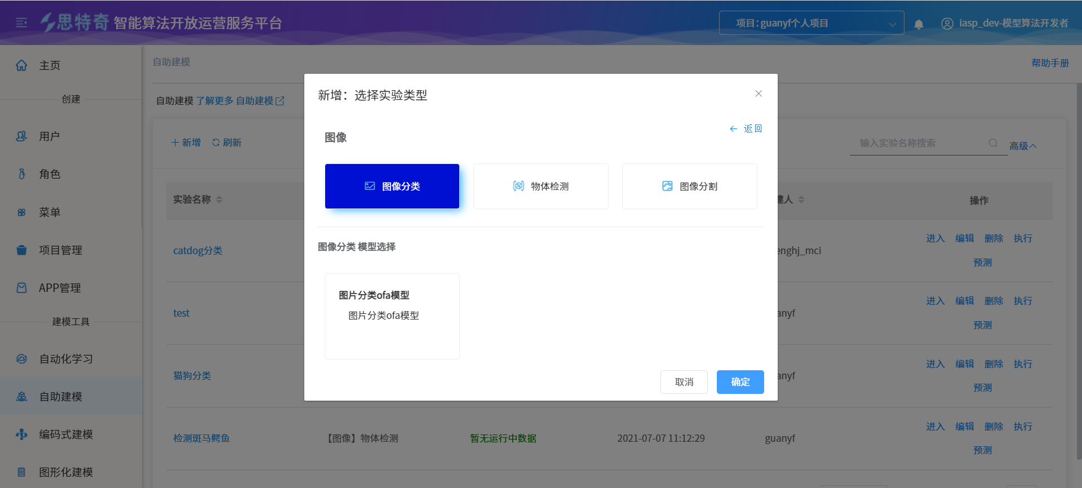Open 图形化建模 in the sidebar
1082x488 pixels.
coord(65,472)
